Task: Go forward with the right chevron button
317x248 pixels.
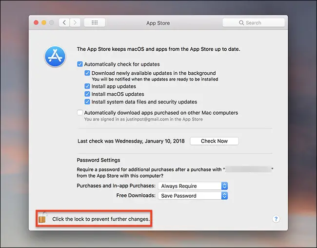Action: pyautogui.click(x=75, y=22)
